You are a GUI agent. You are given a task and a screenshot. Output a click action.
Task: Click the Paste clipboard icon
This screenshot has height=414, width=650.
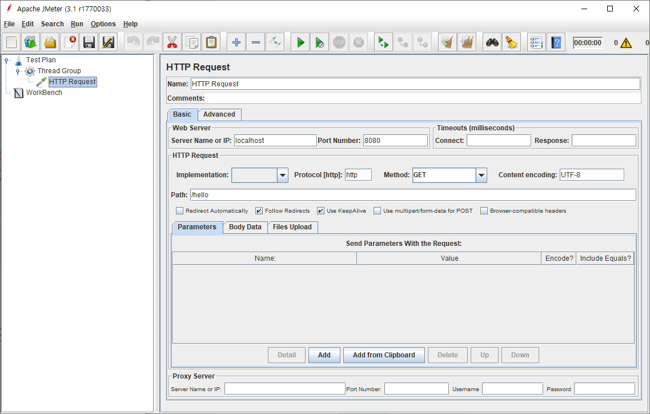[211, 42]
